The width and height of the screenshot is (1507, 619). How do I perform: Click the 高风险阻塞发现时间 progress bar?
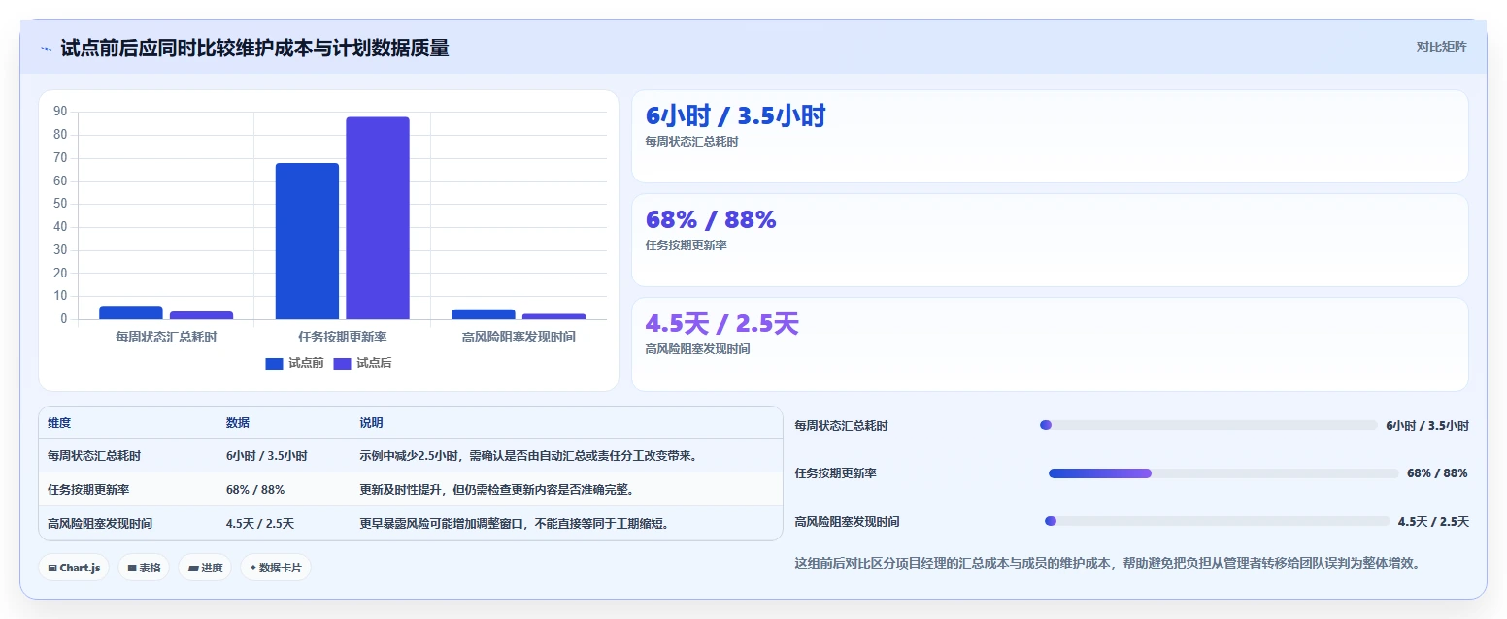coord(1217,521)
